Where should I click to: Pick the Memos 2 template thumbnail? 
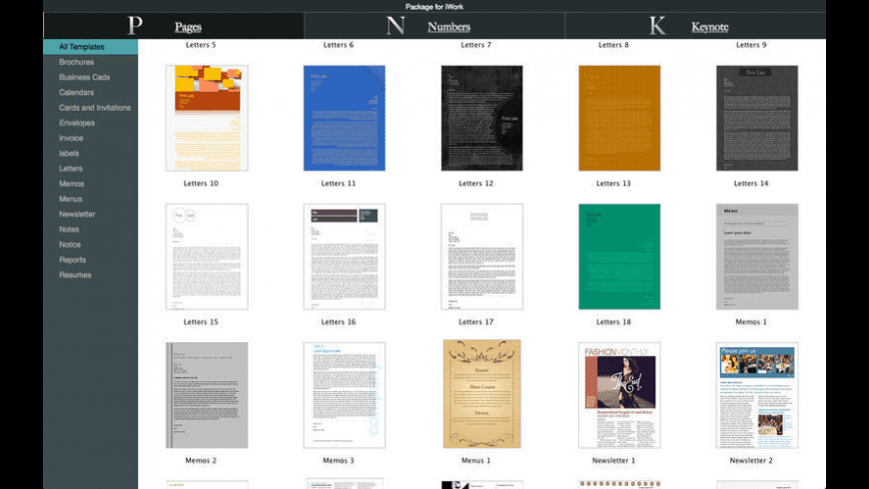[207, 395]
